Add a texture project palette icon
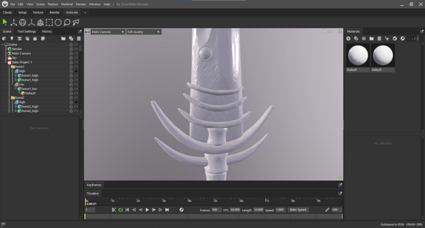This screenshot has width=425, height=228. pyautogui.click(x=43, y=39)
